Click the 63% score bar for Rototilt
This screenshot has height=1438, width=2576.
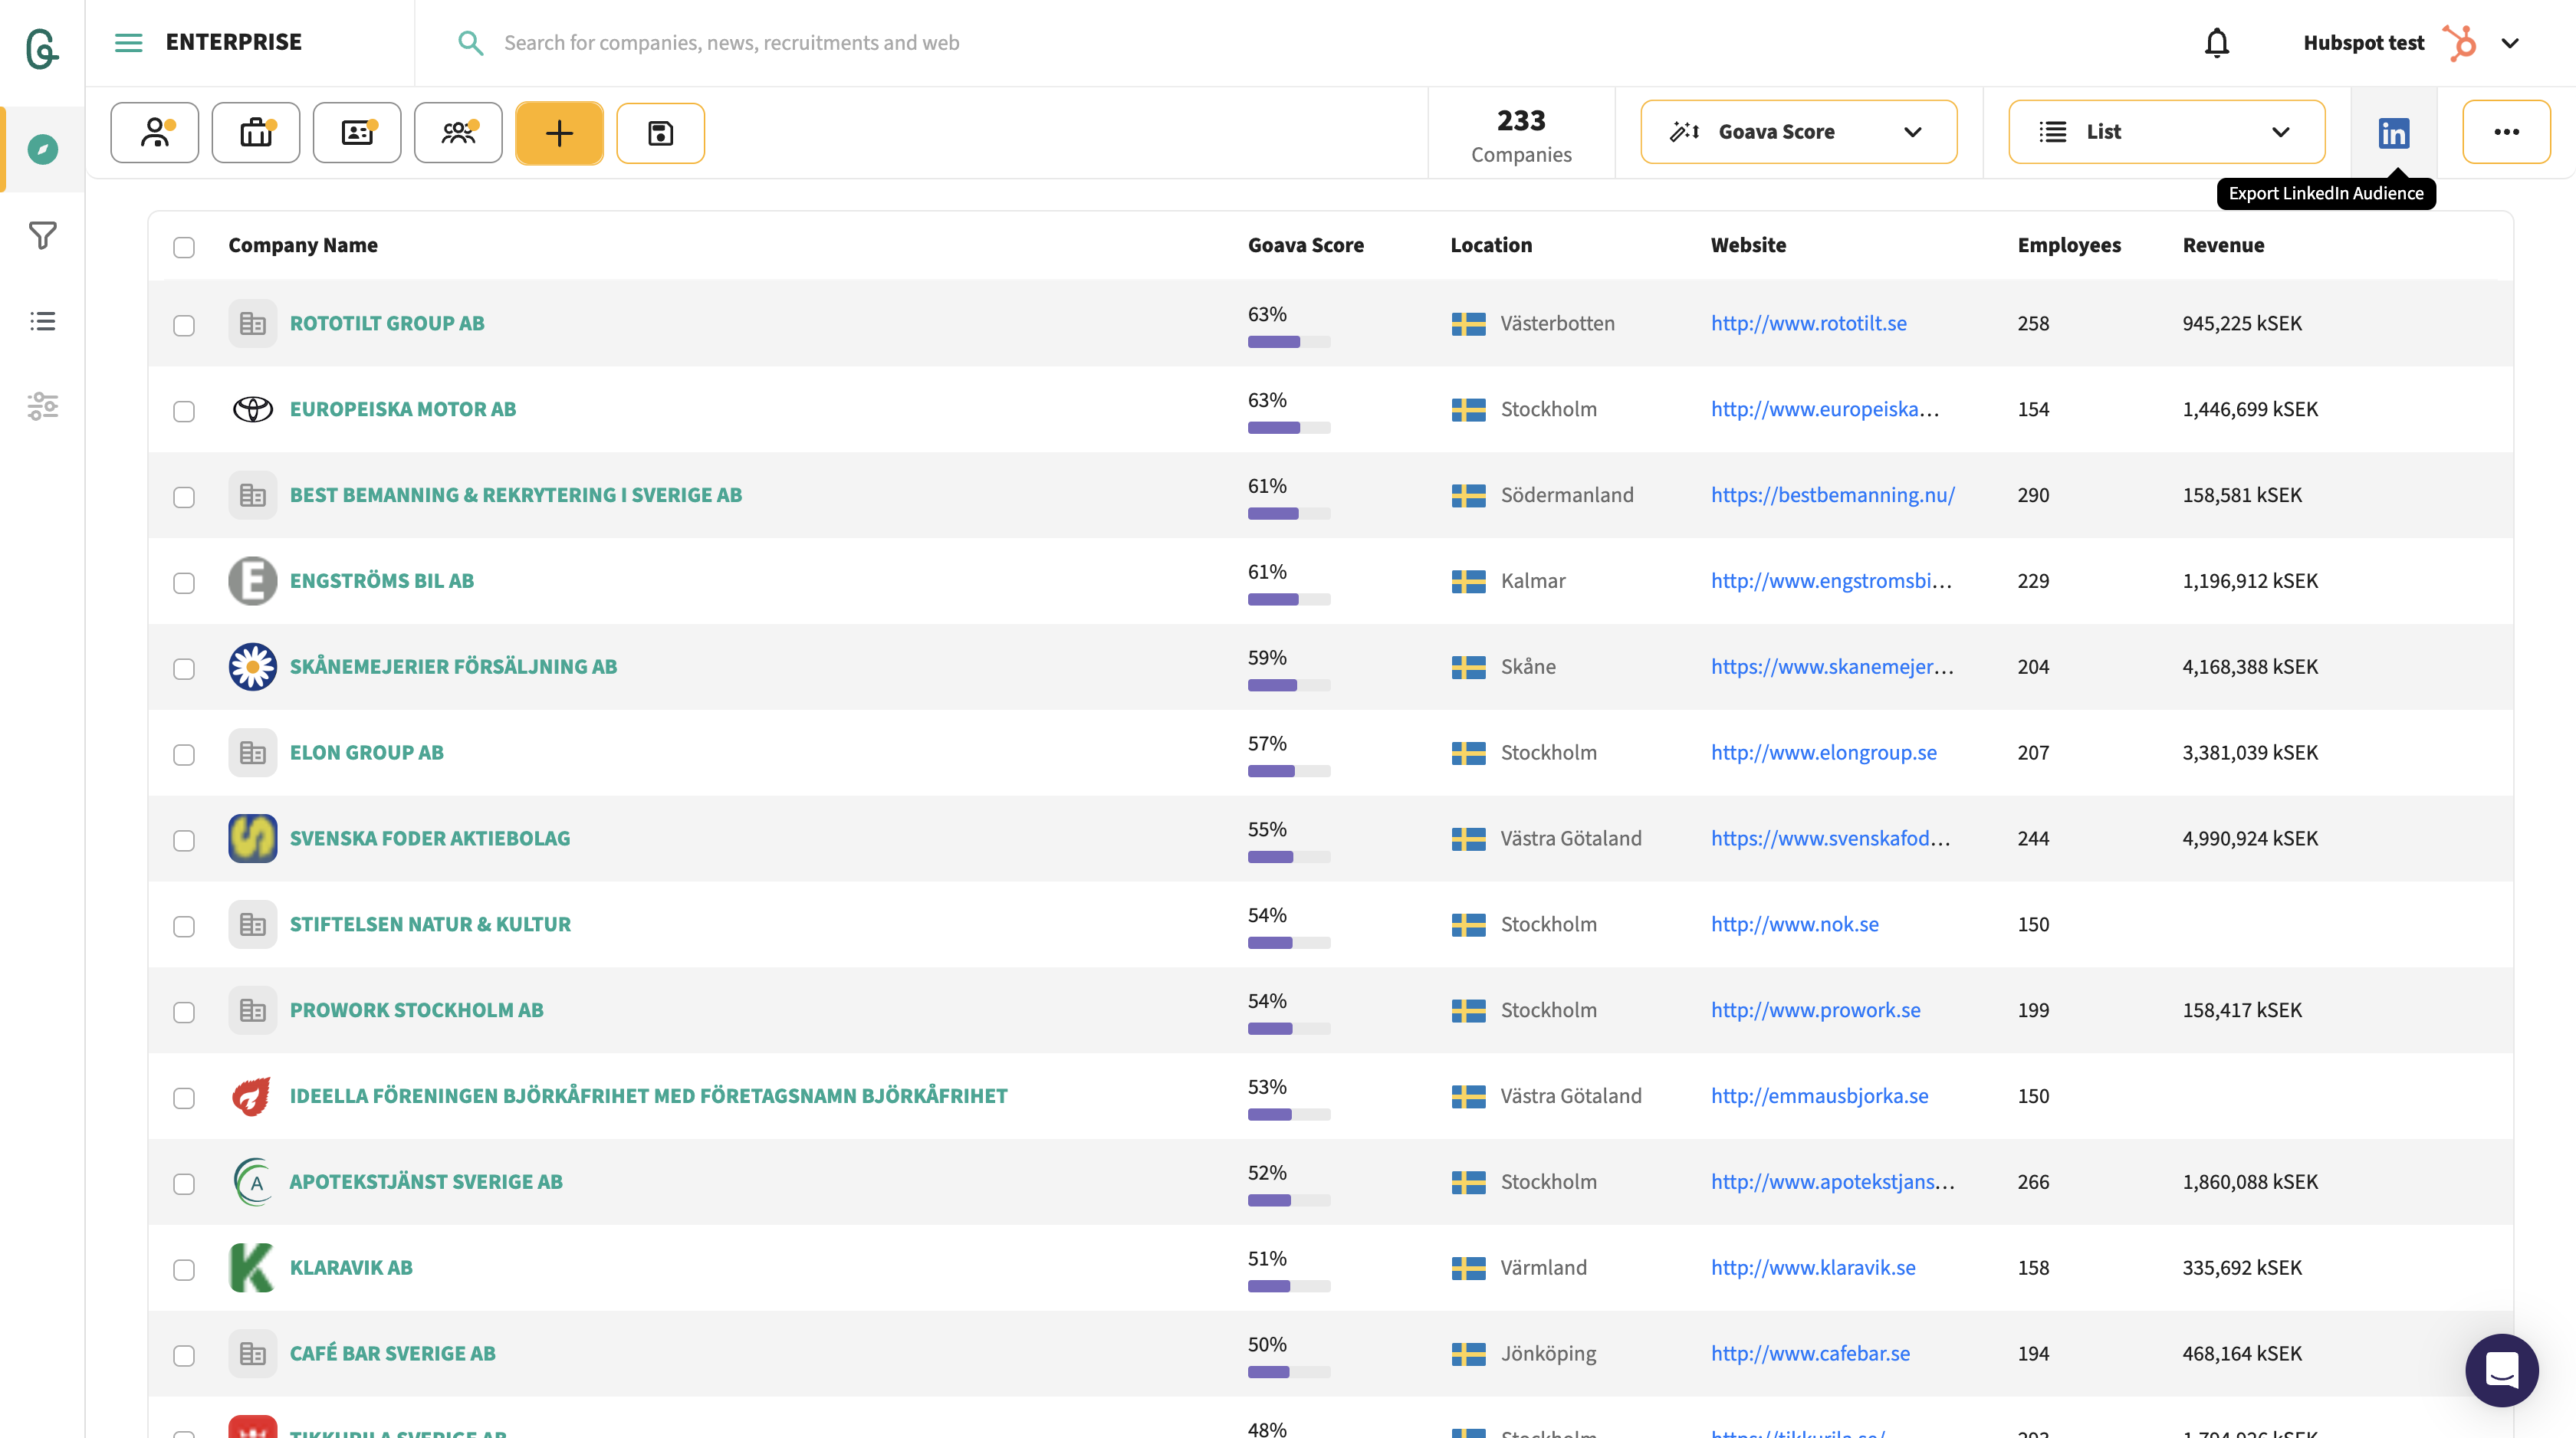1289,342
